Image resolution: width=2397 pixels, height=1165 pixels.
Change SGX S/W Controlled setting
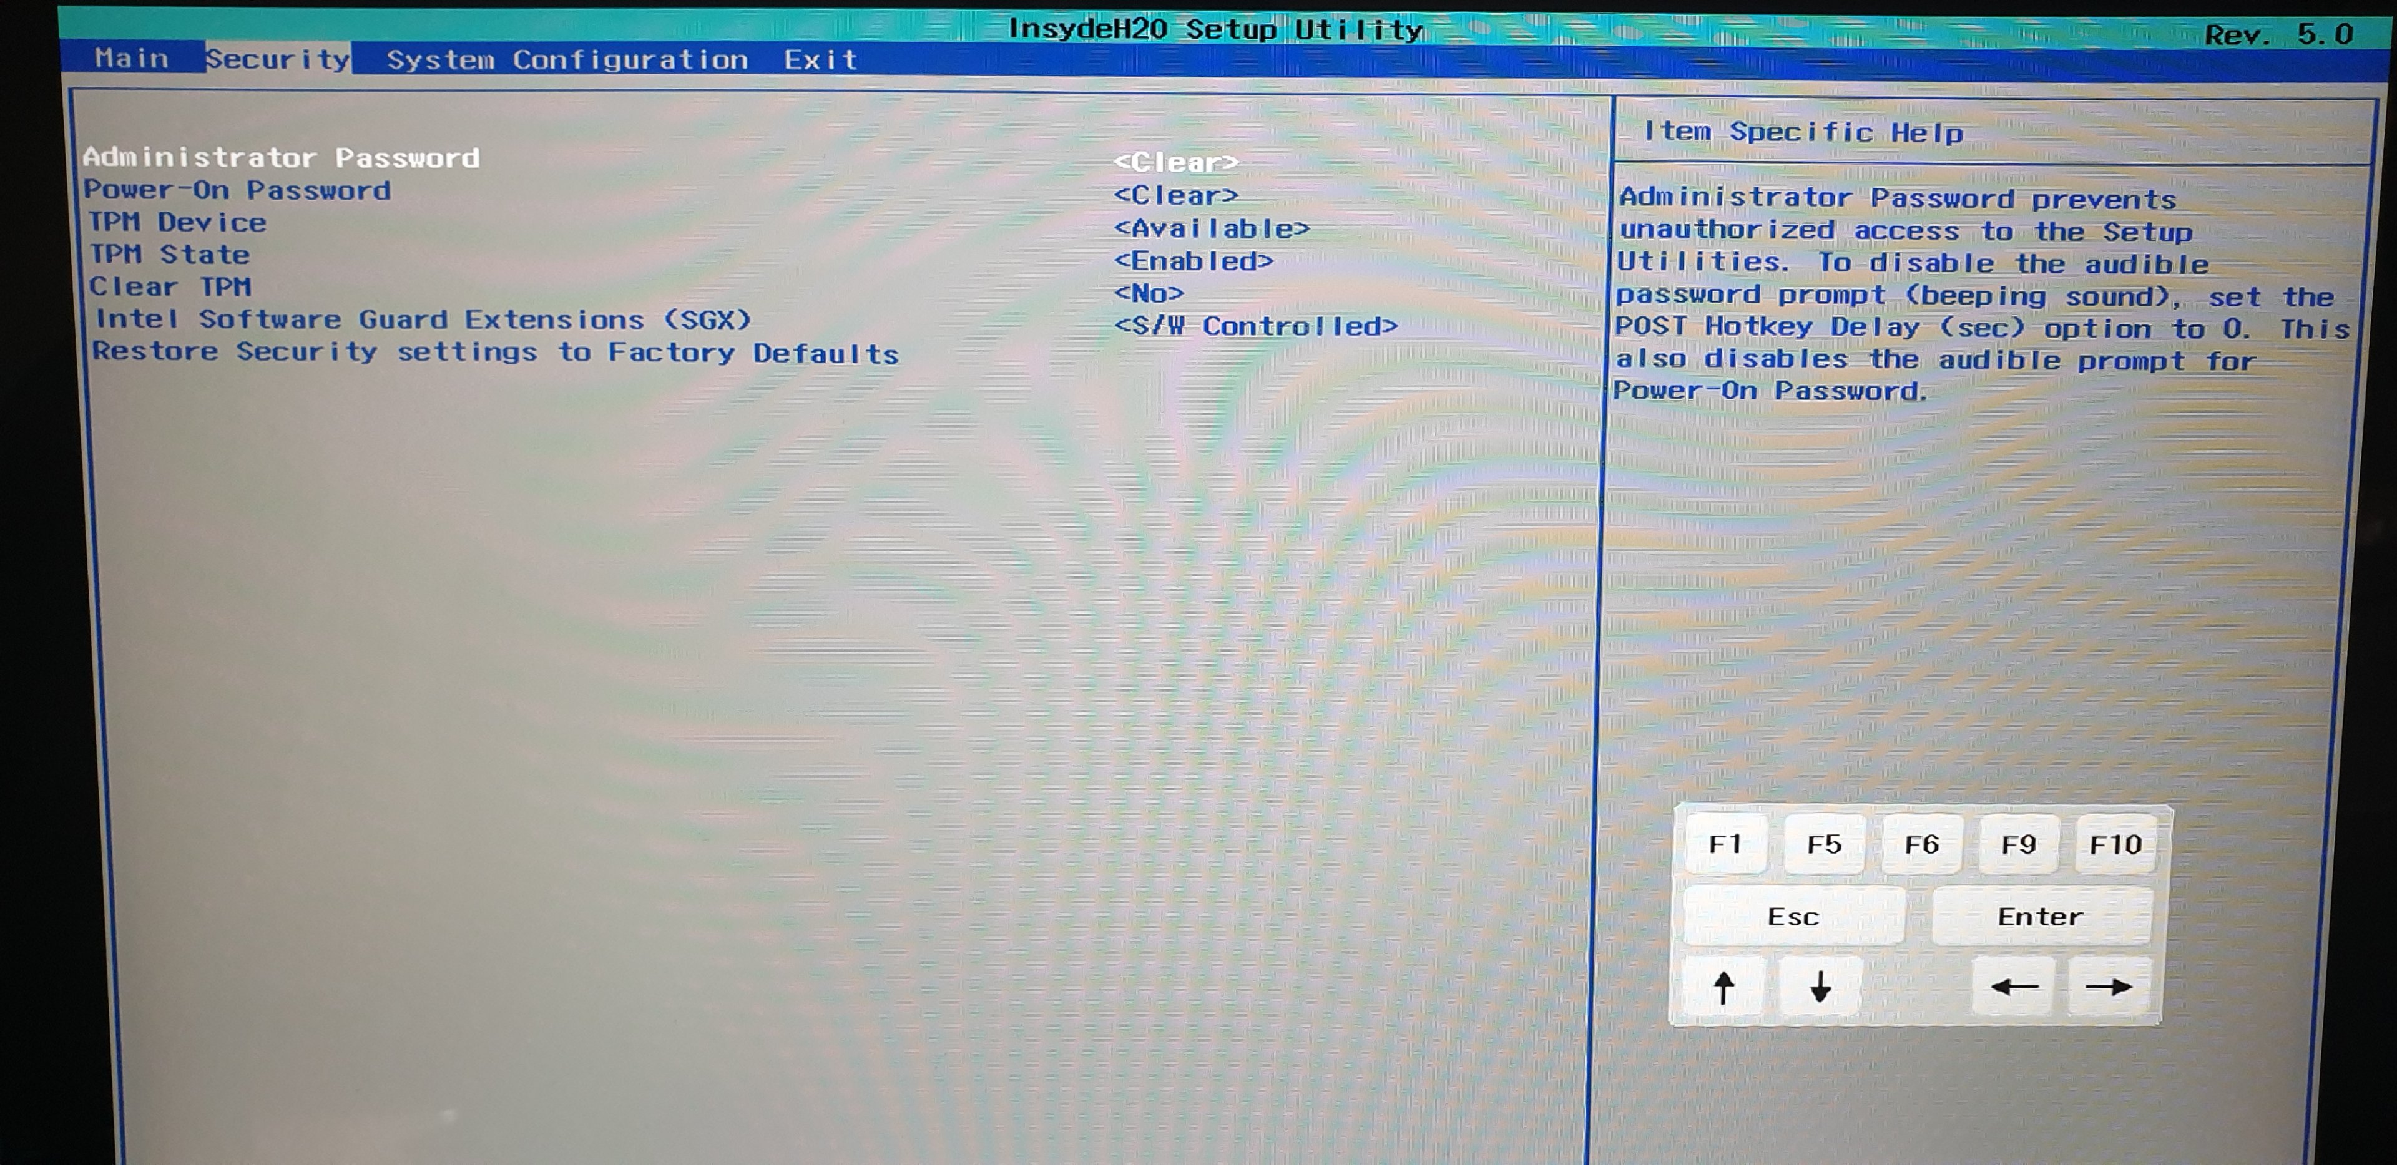click(x=1255, y=326)
